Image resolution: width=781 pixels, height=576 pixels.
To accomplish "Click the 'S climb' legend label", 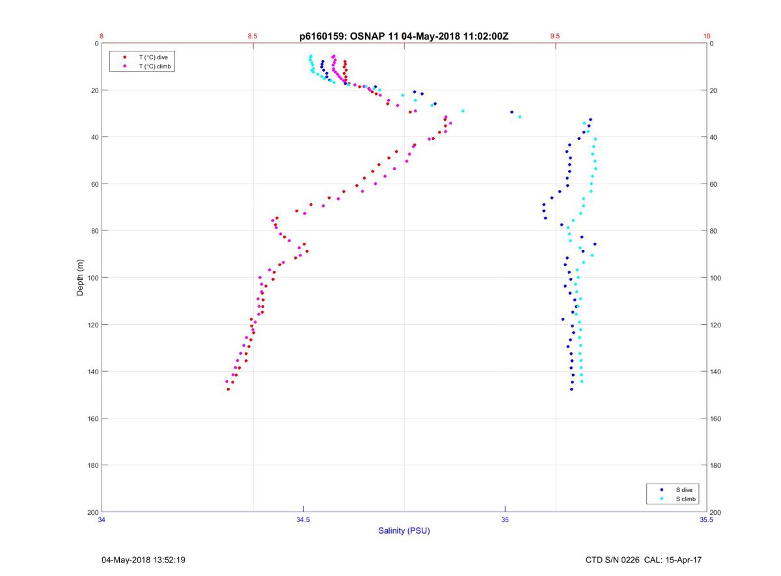I will coord(686,499).
